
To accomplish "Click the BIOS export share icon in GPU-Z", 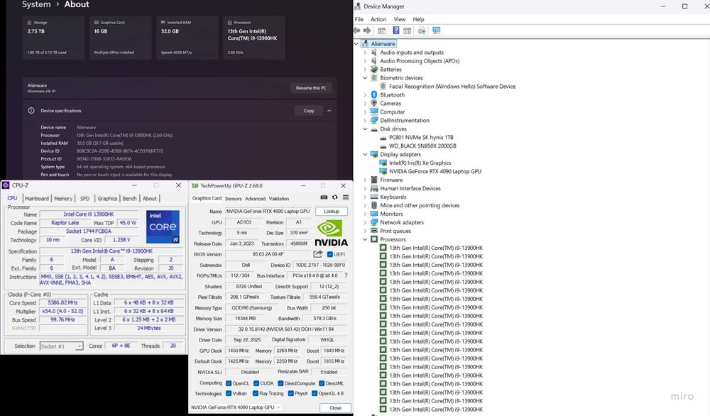I will click(x=318, y=254).
